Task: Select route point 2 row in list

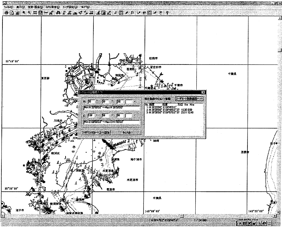Action: [169, 110]
